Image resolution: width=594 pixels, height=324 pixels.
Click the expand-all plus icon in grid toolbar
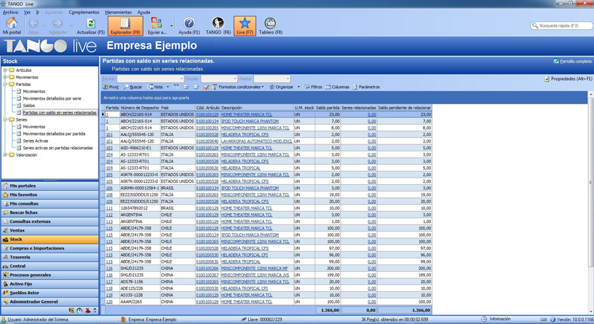[186, 87]
